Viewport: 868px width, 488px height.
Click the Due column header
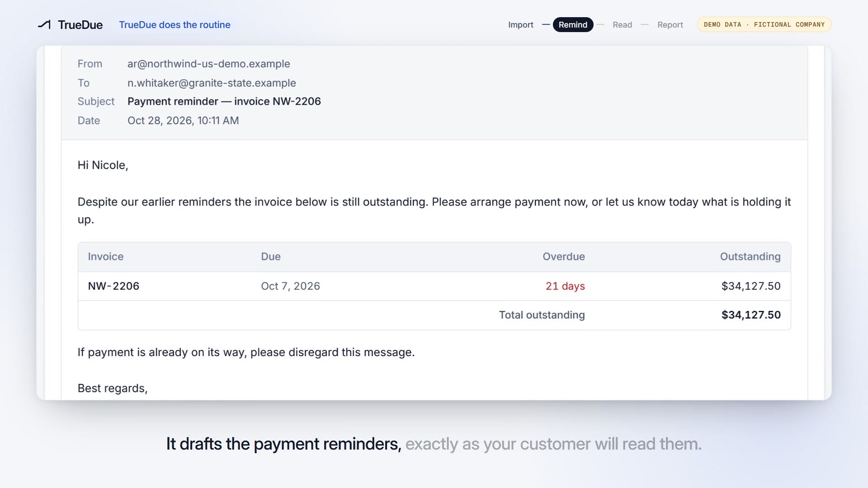271,256
